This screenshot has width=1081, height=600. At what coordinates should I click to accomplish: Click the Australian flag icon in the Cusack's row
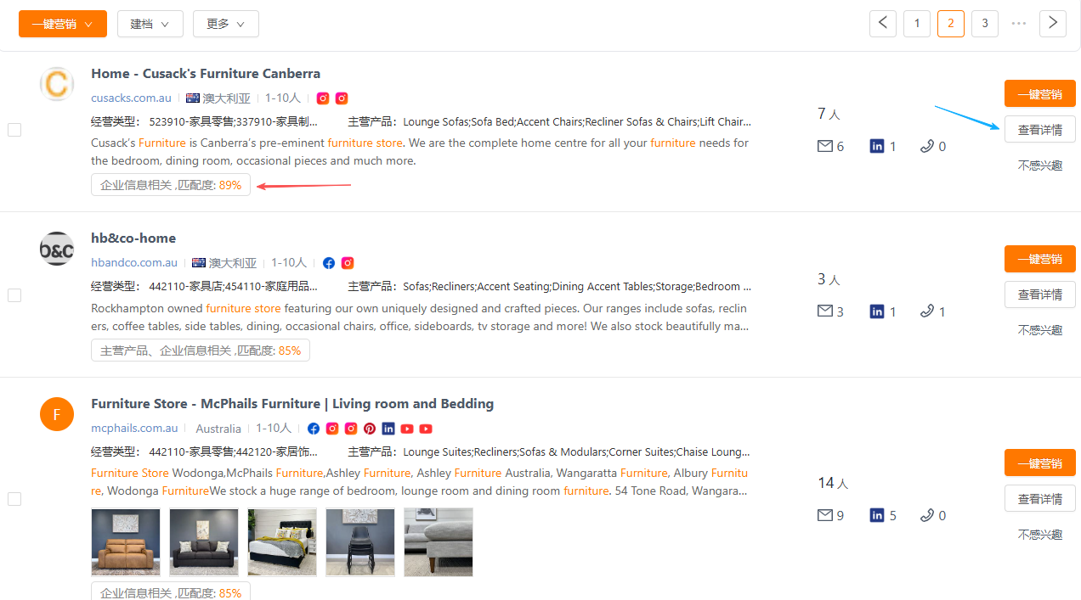click(x=193, y=98)
